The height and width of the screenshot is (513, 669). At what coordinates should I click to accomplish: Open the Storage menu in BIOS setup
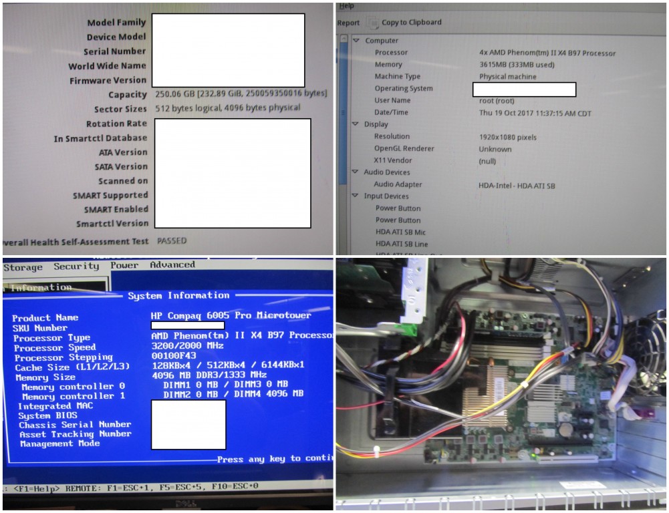23,267
